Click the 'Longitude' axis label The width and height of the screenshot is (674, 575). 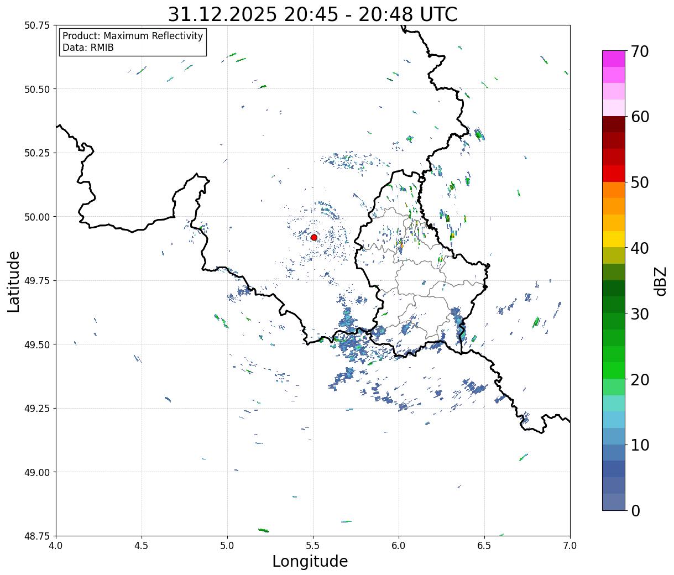(x=310, y=561)
